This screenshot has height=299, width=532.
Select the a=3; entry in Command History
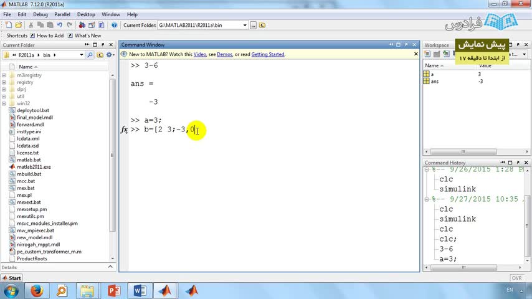[x=448, y=259]
